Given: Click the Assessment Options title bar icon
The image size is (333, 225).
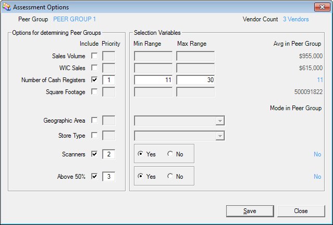Looking at the screenshot, I should click(6, 7).
